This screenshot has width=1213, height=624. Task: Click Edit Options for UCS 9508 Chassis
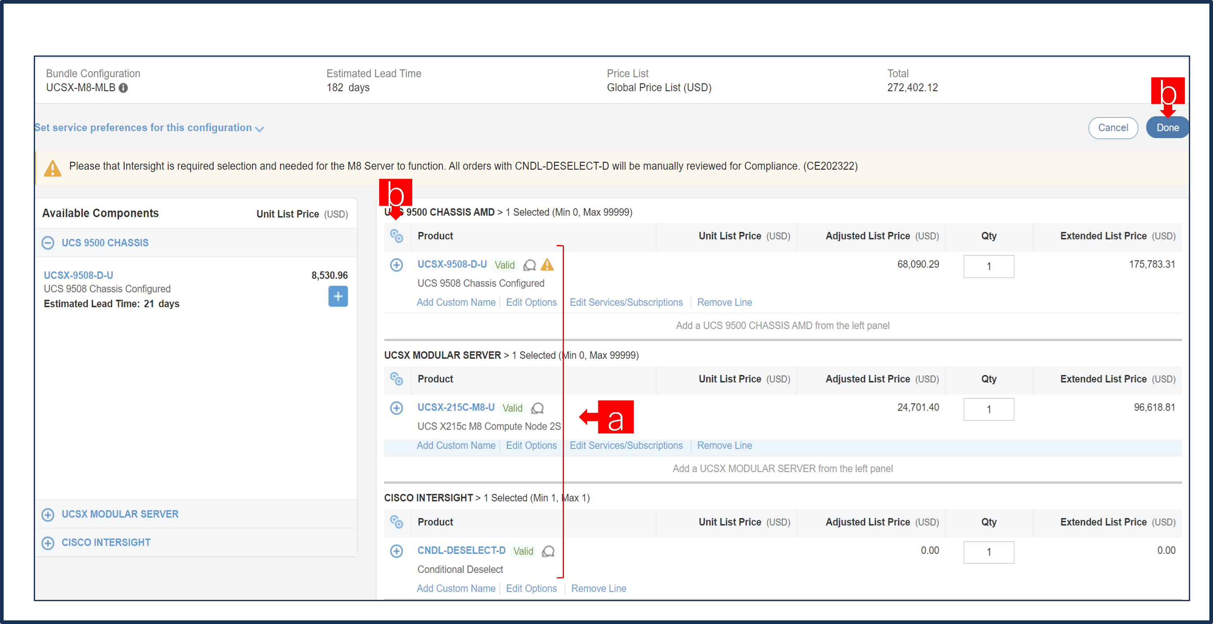531,303
